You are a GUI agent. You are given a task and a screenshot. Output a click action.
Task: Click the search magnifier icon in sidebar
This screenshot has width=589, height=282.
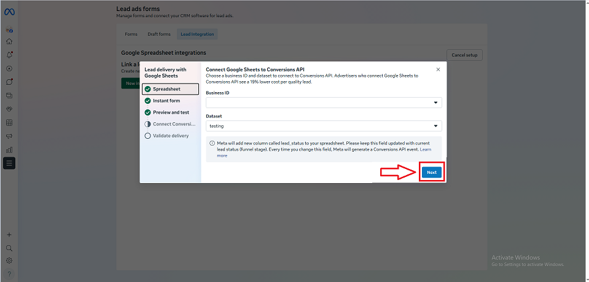(x=9, y=248)
